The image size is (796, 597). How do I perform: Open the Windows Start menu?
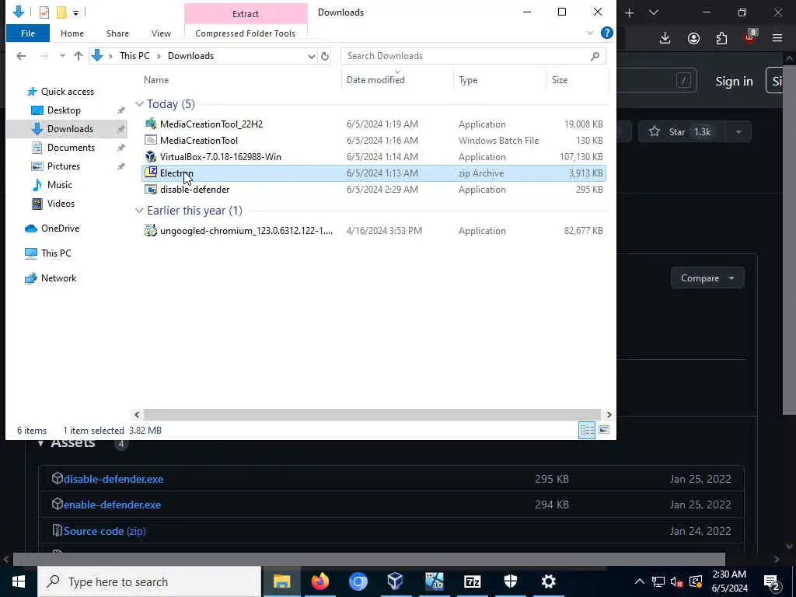click(19, 581)
